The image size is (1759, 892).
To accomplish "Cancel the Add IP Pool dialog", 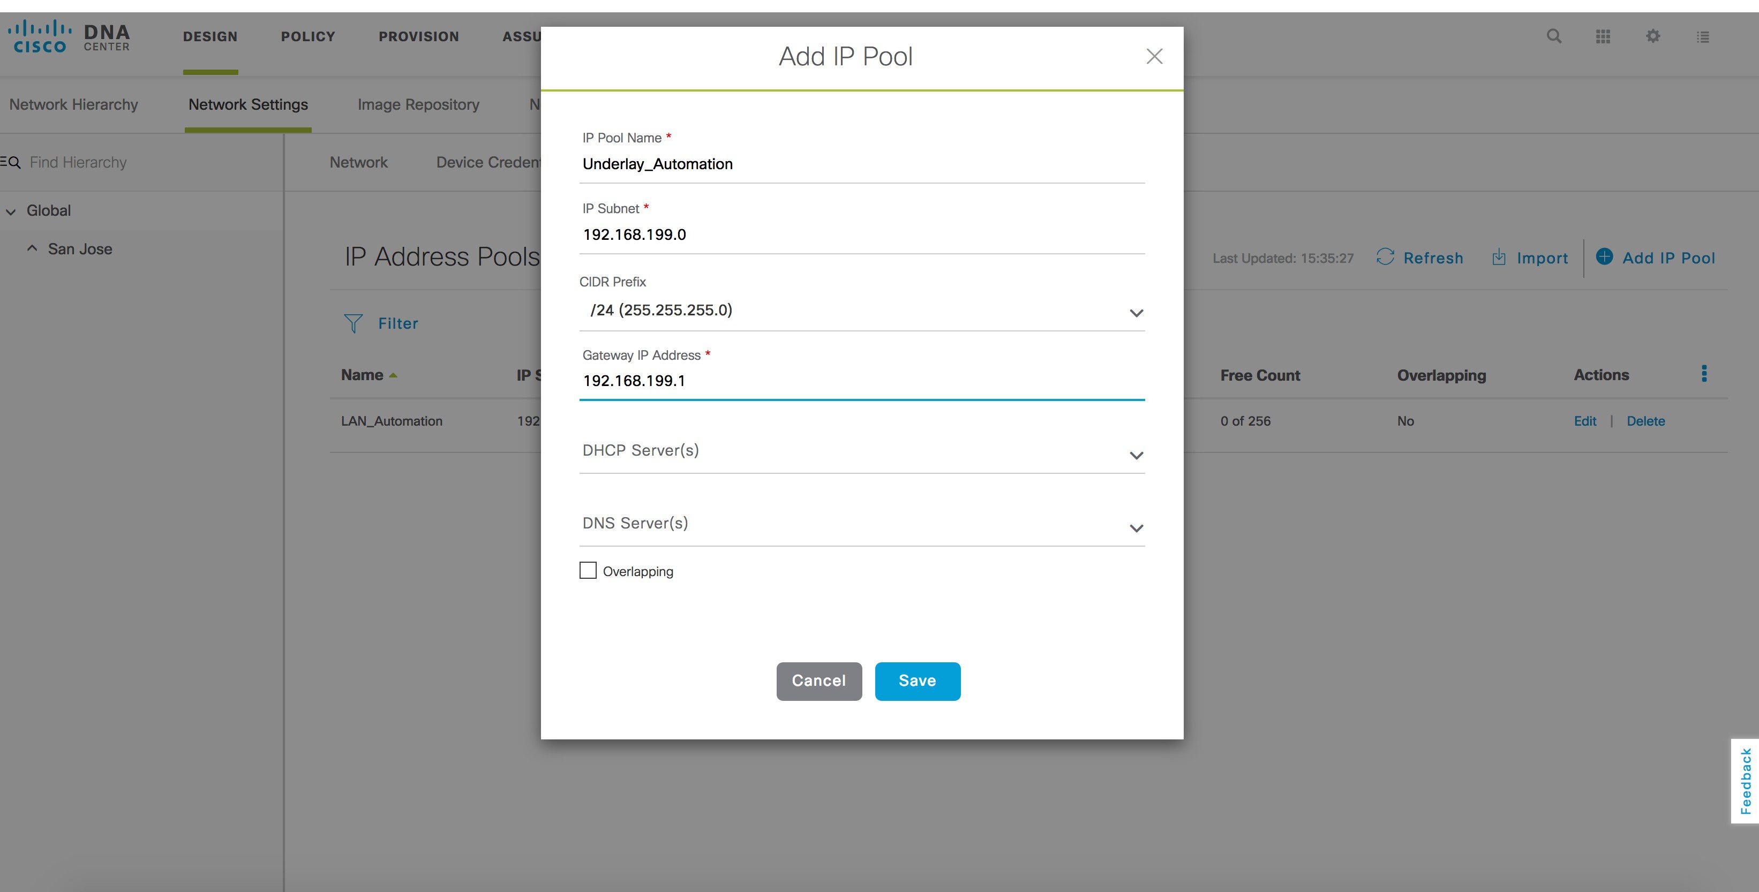I will point(819,681).
